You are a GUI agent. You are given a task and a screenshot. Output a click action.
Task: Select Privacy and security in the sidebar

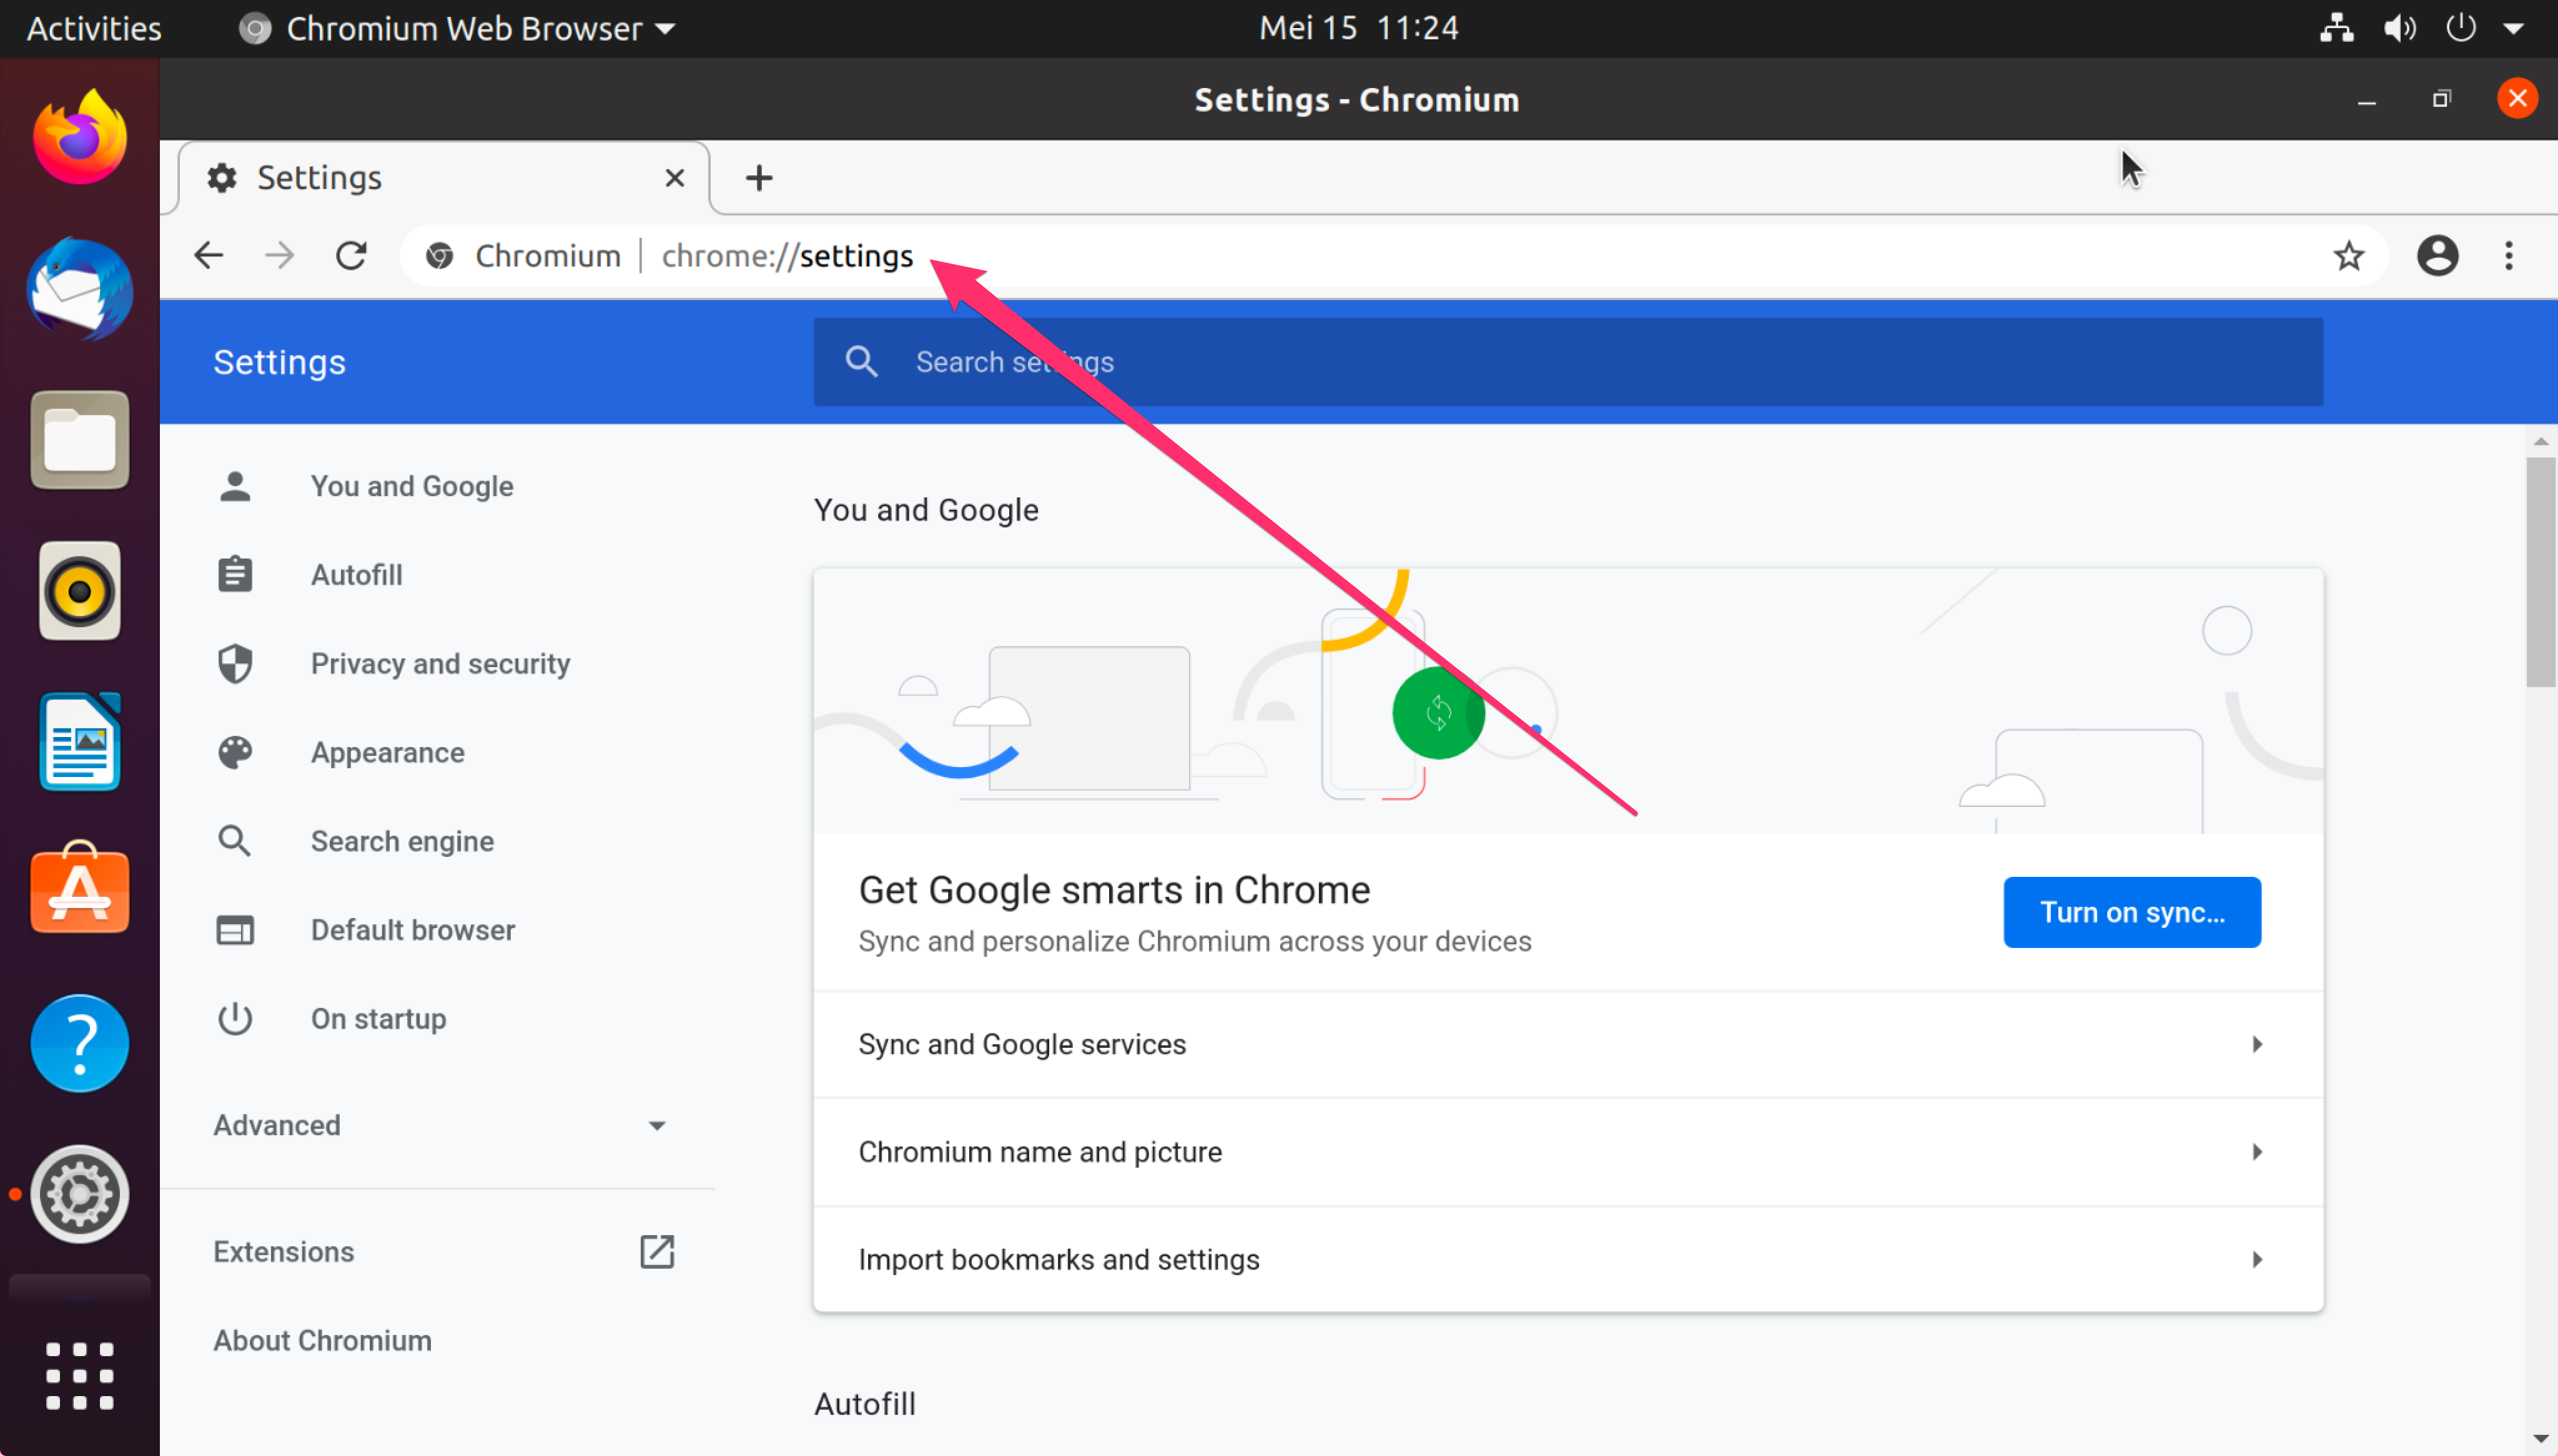tap(440, 664)
